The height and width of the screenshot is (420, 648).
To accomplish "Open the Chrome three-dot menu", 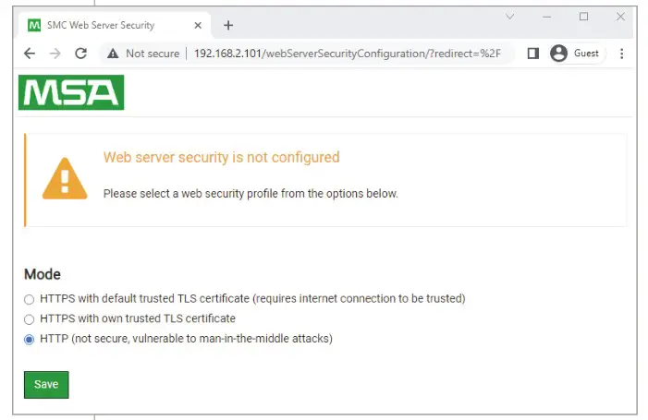I will point(621,54).
